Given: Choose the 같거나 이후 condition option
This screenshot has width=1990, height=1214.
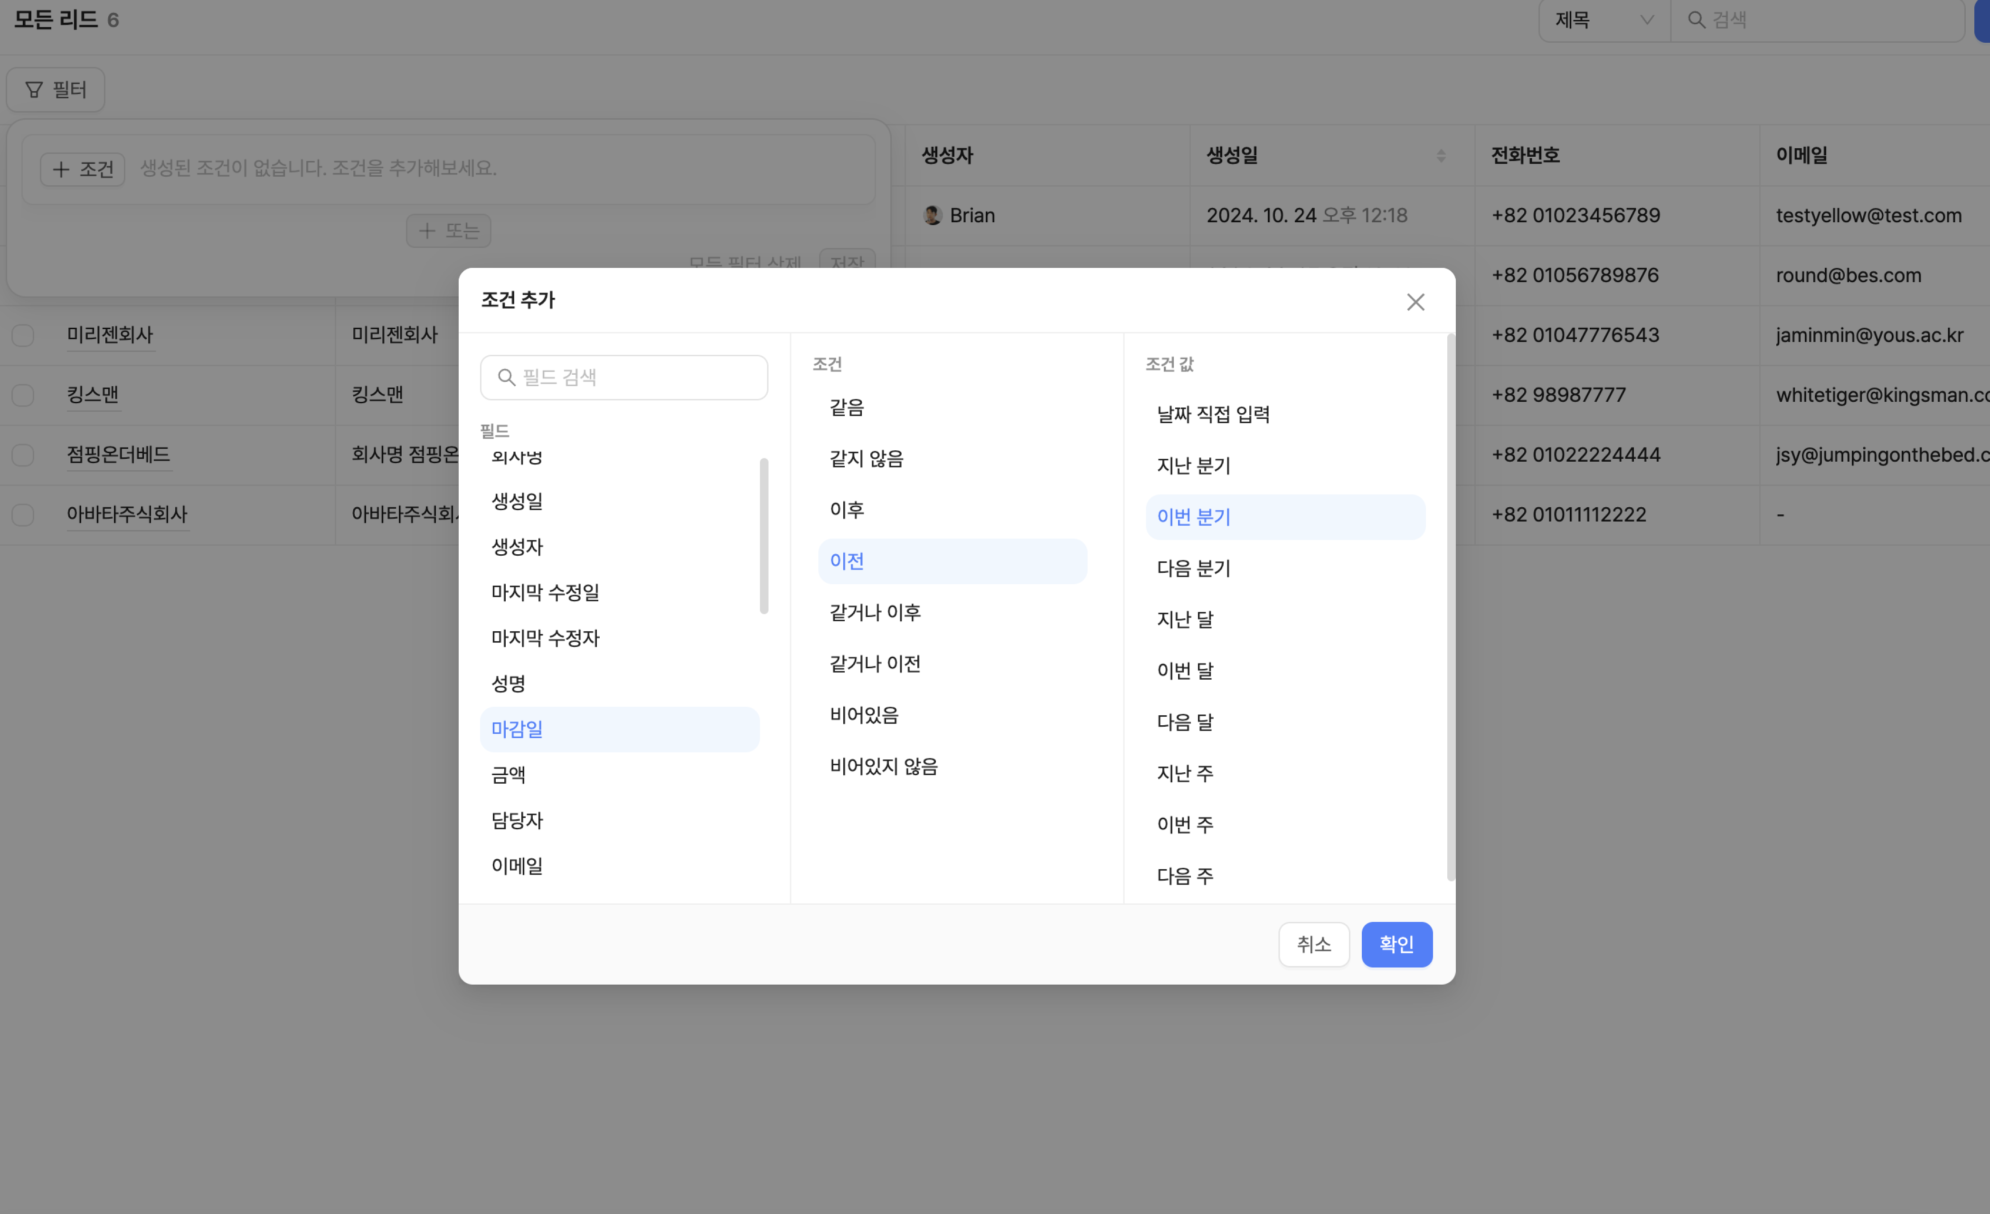Looking at the screenshot, I should [875, 612].
